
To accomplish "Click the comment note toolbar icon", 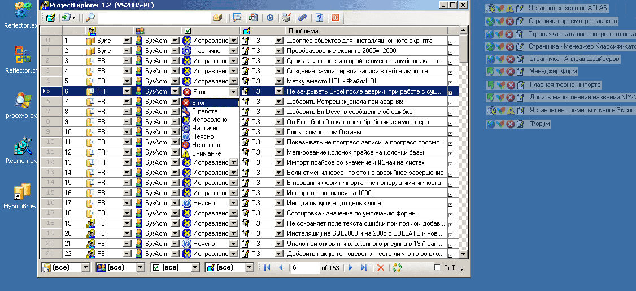I will (237, 18).
